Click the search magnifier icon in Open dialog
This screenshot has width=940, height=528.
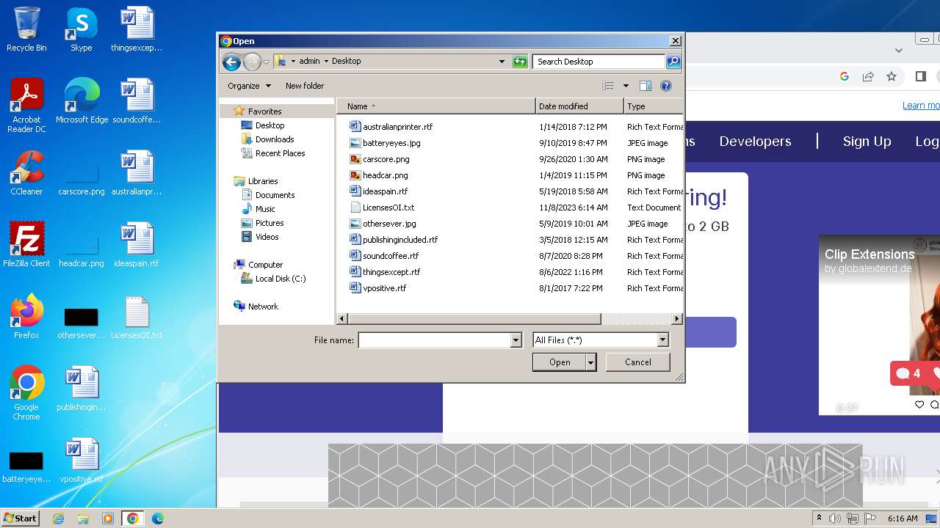pos(673,62)
